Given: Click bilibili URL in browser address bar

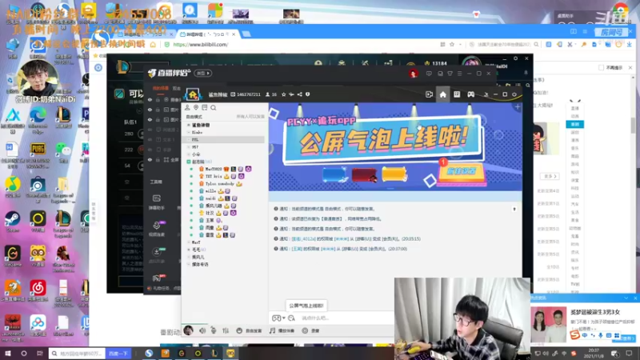Looking at the screenshot, I should click(x=201, y=45).
